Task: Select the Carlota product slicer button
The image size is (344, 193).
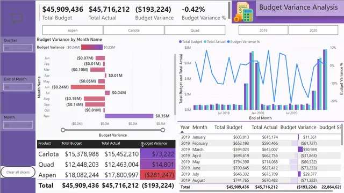Action: pyautogui.click(x=134, y=30)
